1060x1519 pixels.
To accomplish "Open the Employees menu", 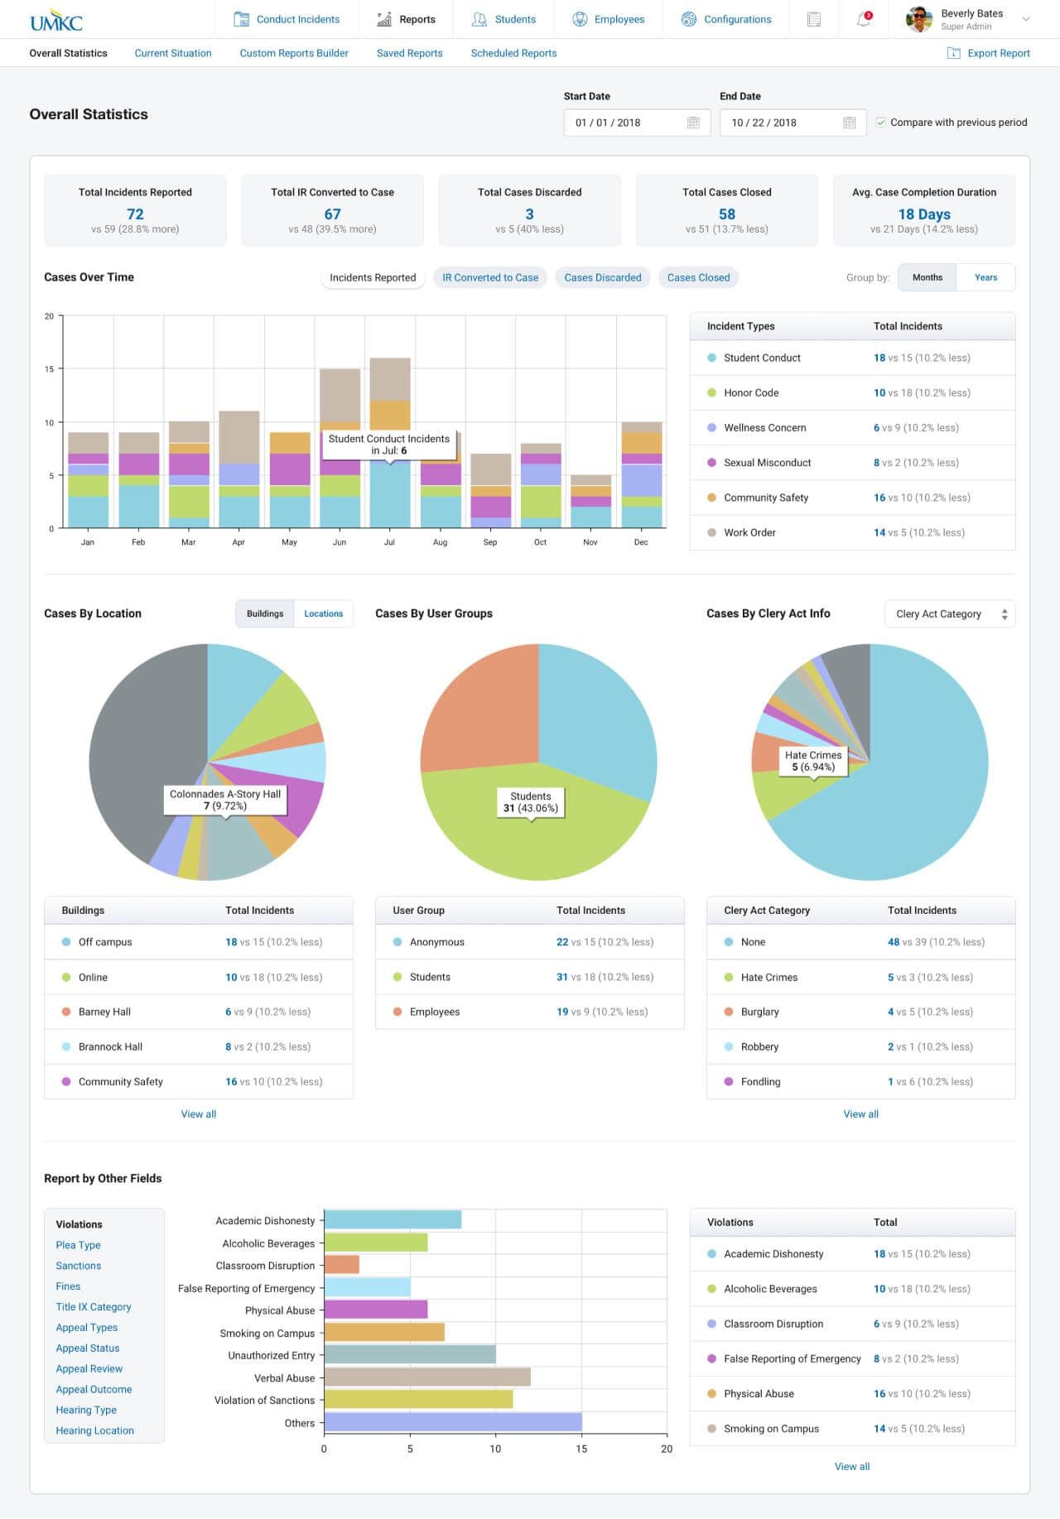I will (x=608, y=19).
